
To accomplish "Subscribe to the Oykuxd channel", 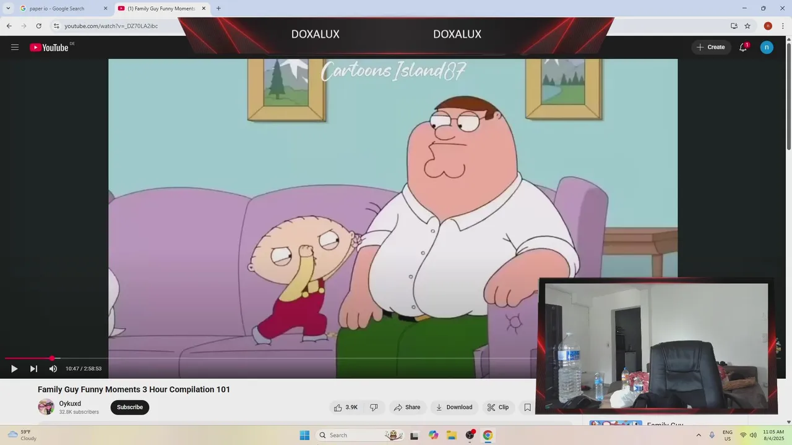I will (130, 407).
